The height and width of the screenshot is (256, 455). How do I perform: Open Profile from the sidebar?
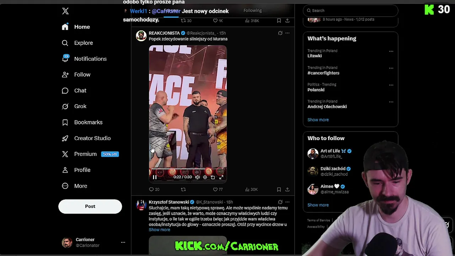pyautogui.click(x=76, y=170)
